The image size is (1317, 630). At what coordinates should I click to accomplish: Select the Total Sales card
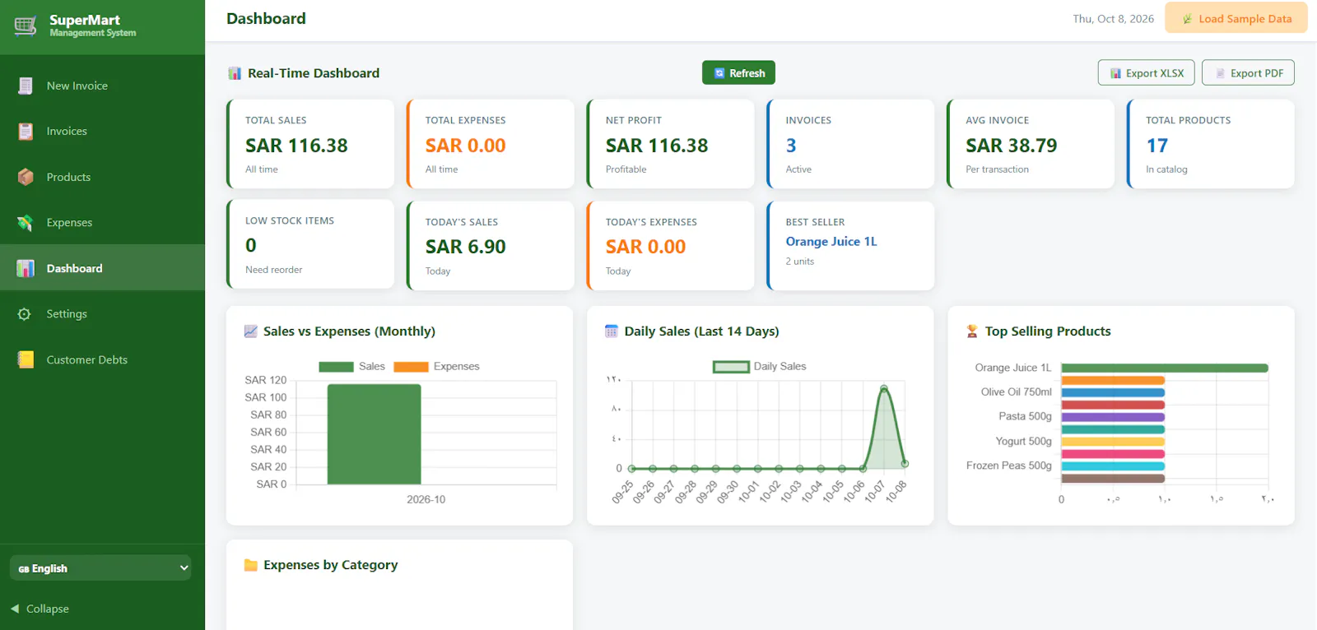[x=310, y=144]
